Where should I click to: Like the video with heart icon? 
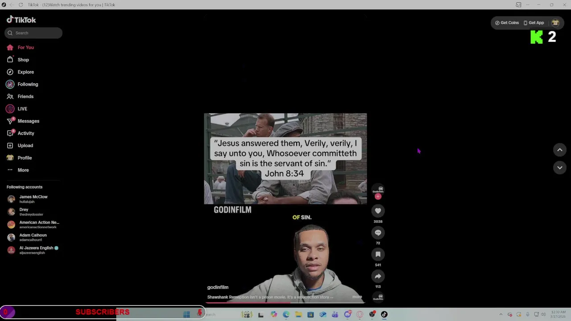[x=378, y=211]
